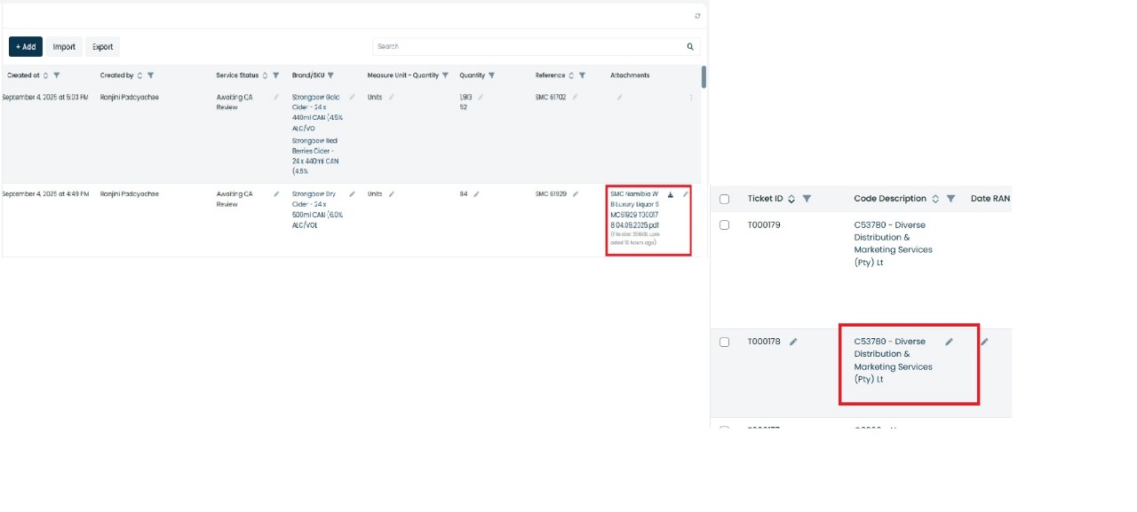Click 'Awaiting CA Review' in the SMC 61929 row

pyautogui.click(x=235, y=199)
